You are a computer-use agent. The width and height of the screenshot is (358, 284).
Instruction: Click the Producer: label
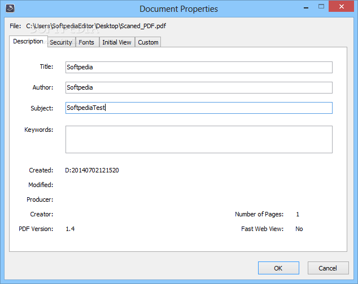click(x=40, y=199)
